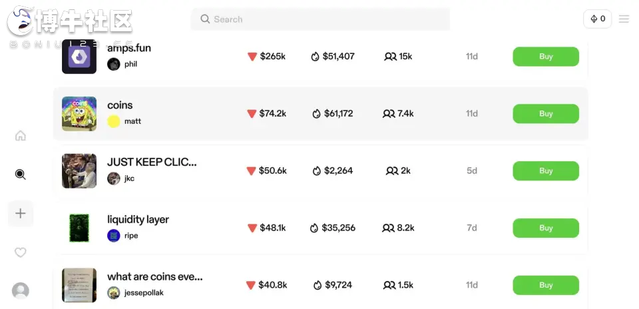
Task: Open the profile avatar in sidebar
Action: click(21, 290)
